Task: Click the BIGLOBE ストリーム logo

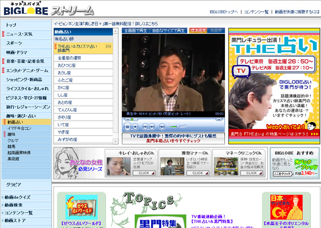Action: (x=49, y=8)
